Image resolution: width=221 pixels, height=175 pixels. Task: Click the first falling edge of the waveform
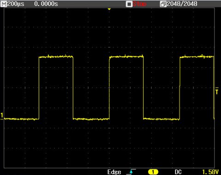(x=73, y=88)
